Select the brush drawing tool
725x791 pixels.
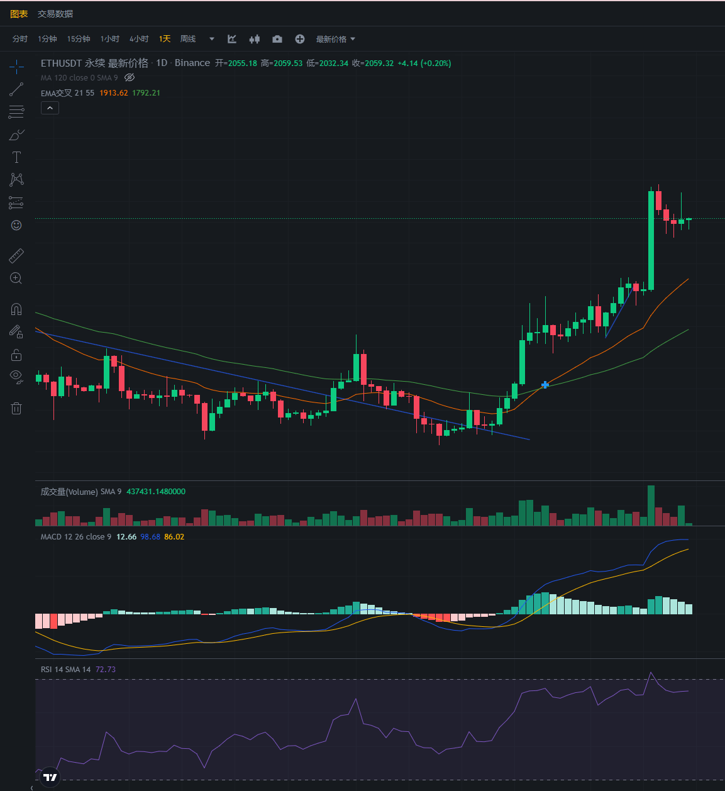(16, 135)
